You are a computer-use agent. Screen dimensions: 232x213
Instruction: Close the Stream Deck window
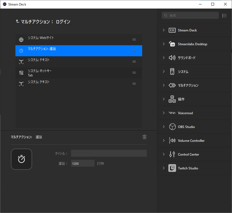coord(225,4)
